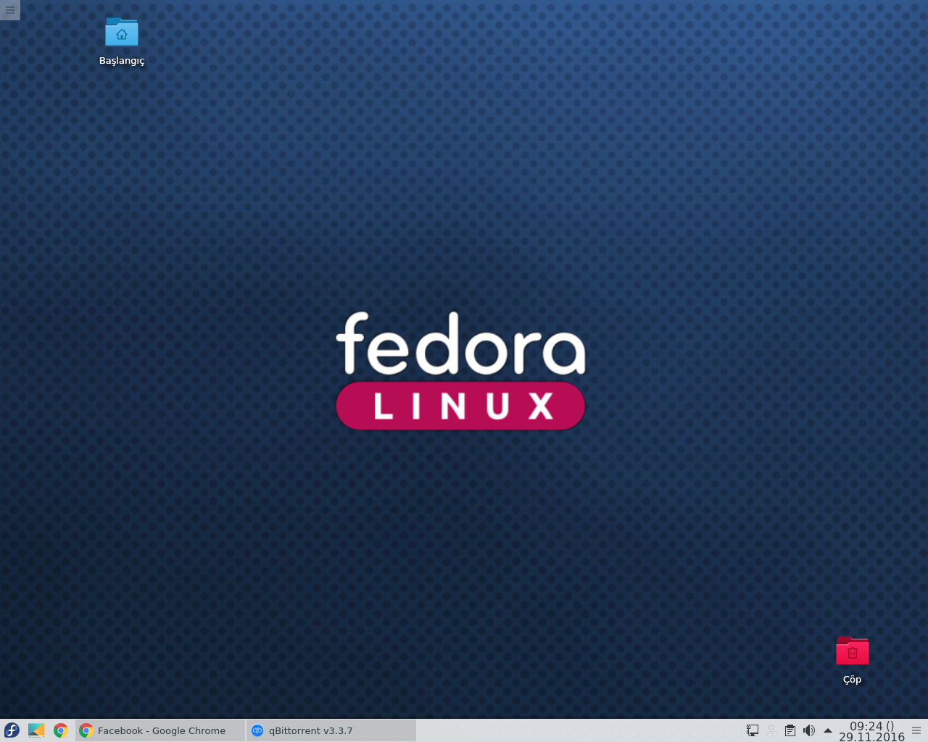Open the clipboard tray icon
Image resolution: width=928 pixels, height=742 pixels.
point(790,730)
